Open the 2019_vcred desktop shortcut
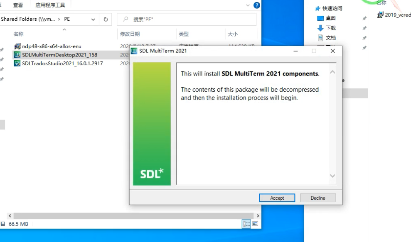The image size is (411, 242). 393,14
